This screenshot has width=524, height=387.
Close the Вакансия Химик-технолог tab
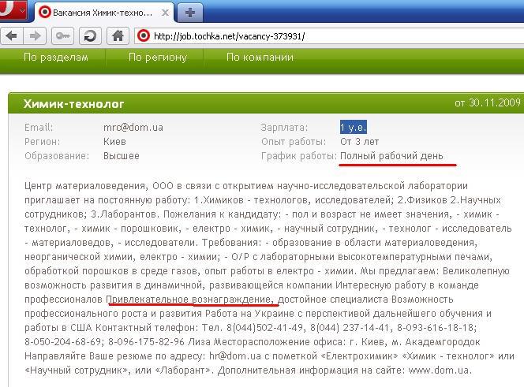click(164, 13)
